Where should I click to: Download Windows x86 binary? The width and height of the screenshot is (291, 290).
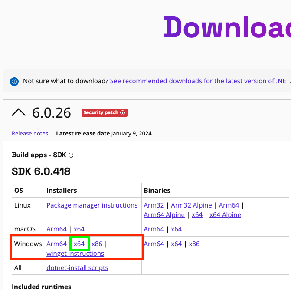[x=194, y=244]
